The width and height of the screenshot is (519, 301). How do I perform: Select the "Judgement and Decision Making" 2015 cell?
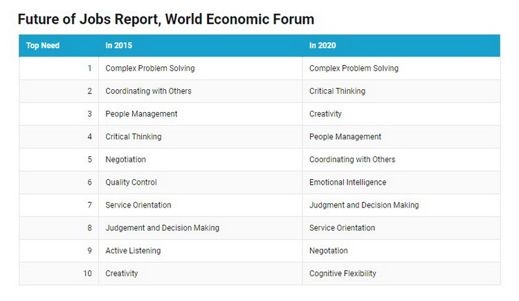[162, 228]
